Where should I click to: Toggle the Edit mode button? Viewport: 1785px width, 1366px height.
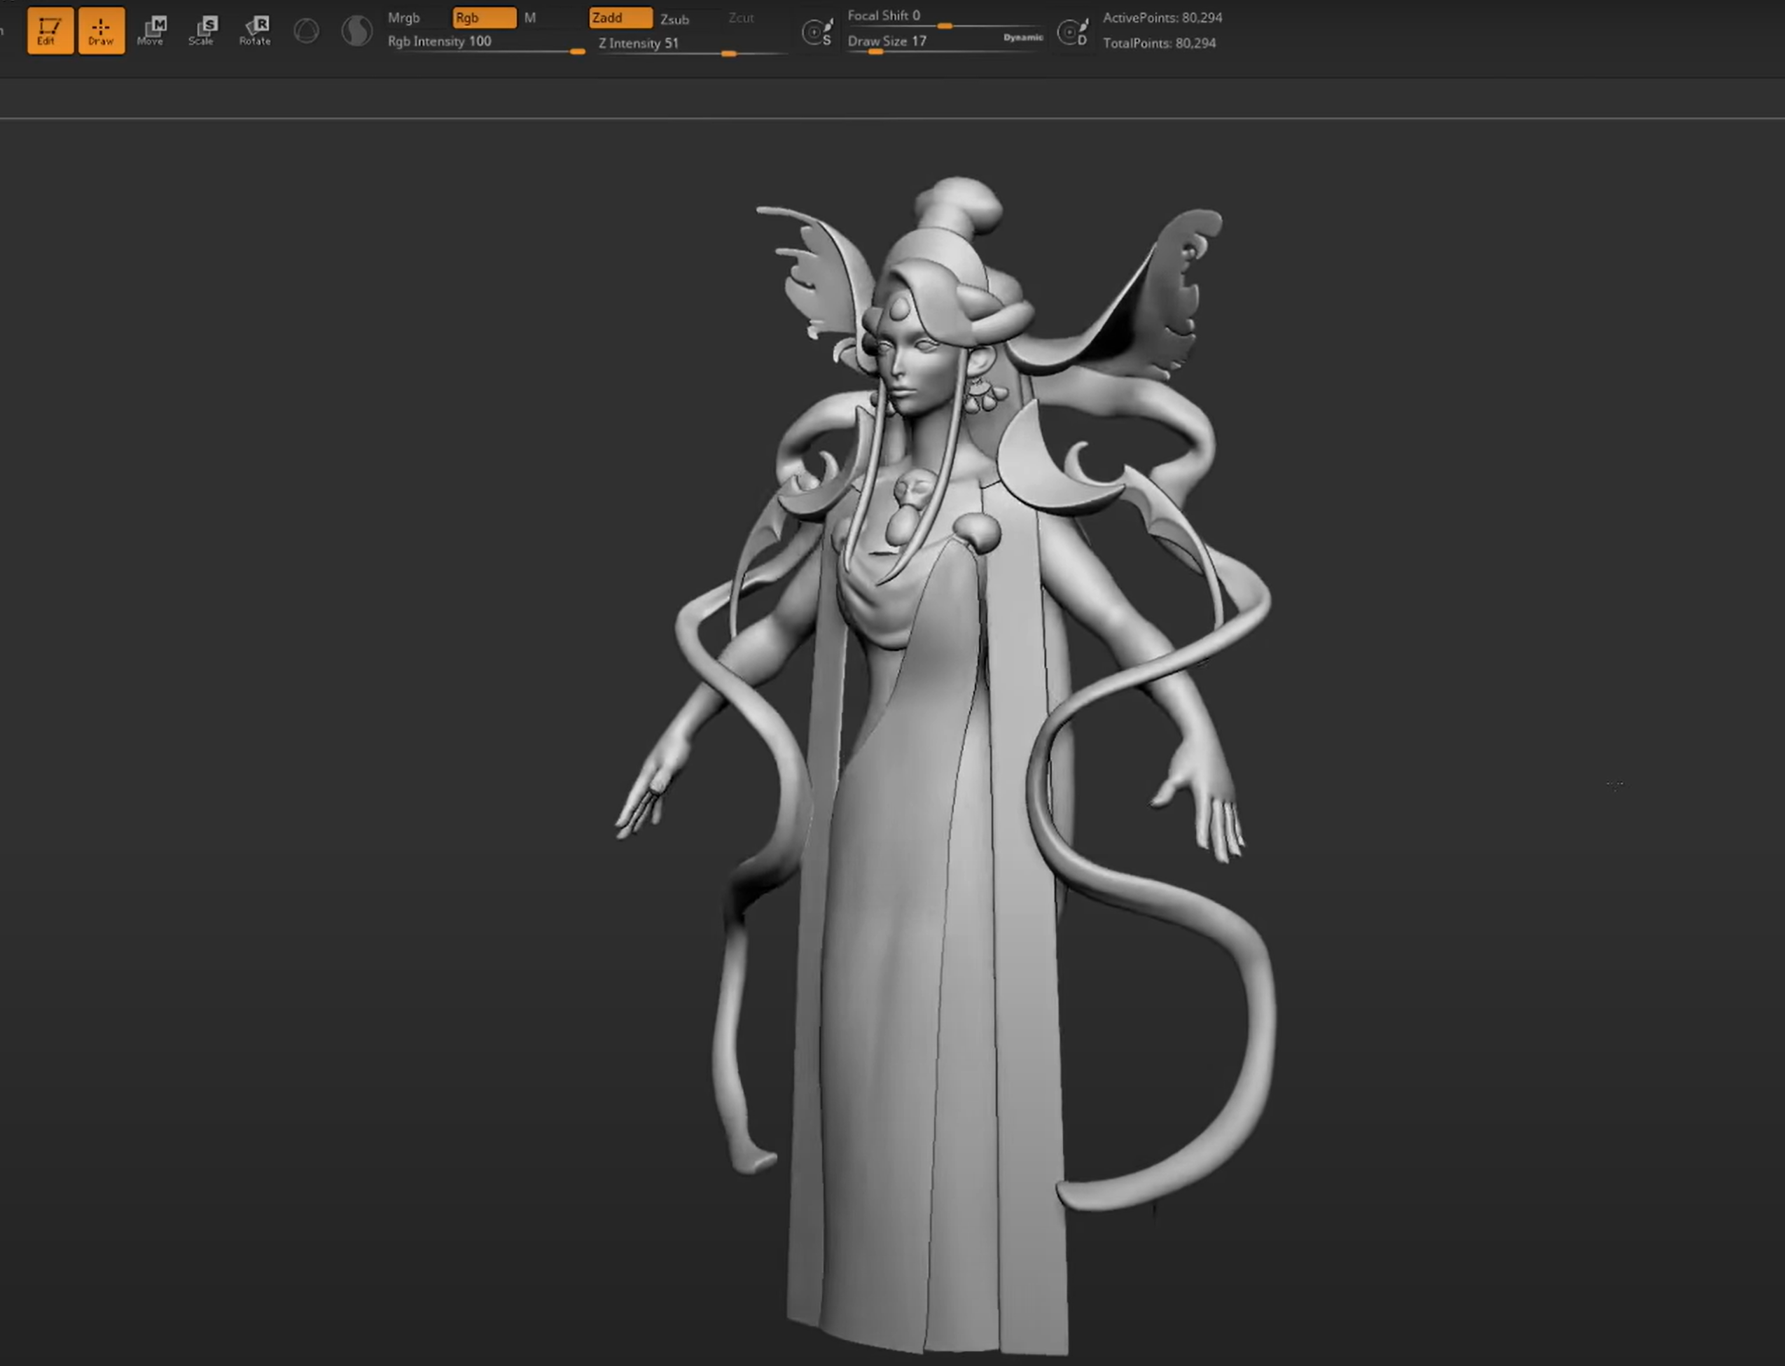tap(50, 31)
